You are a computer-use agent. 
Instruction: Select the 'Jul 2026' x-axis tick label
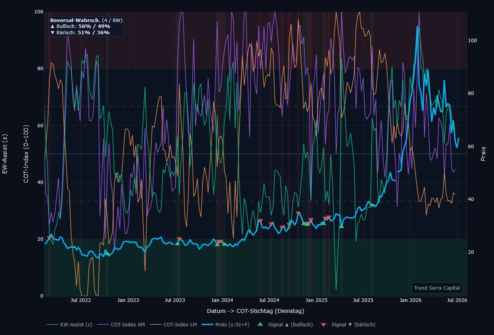click(457, 300)
